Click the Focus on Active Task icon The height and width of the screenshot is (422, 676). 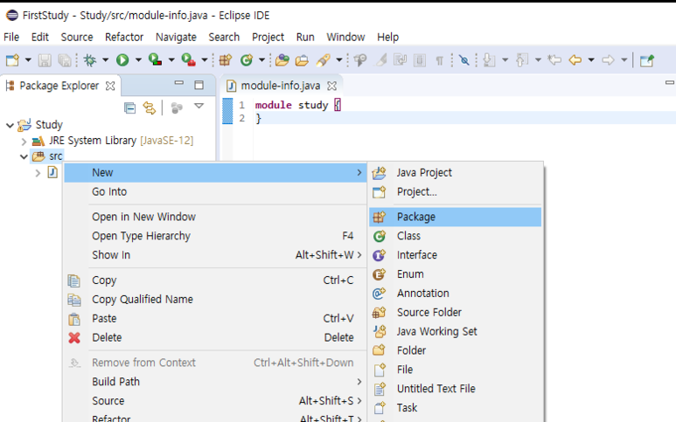point(177,107)
